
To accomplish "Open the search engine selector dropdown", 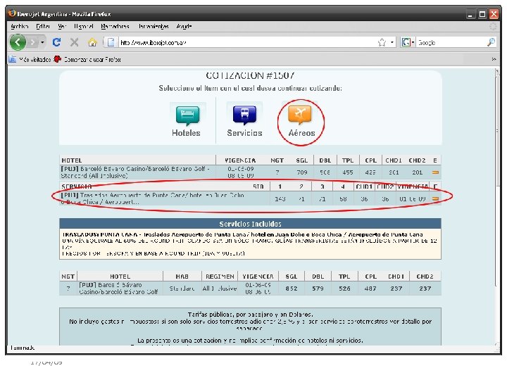I will tap(408, 42).
